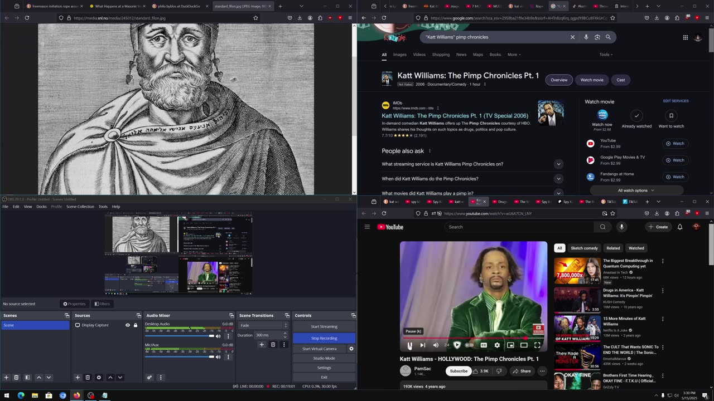Viewport: 714px width, 401px height.
Task: Add a new source in OBS Sources panel
Action: coord(78,377)
